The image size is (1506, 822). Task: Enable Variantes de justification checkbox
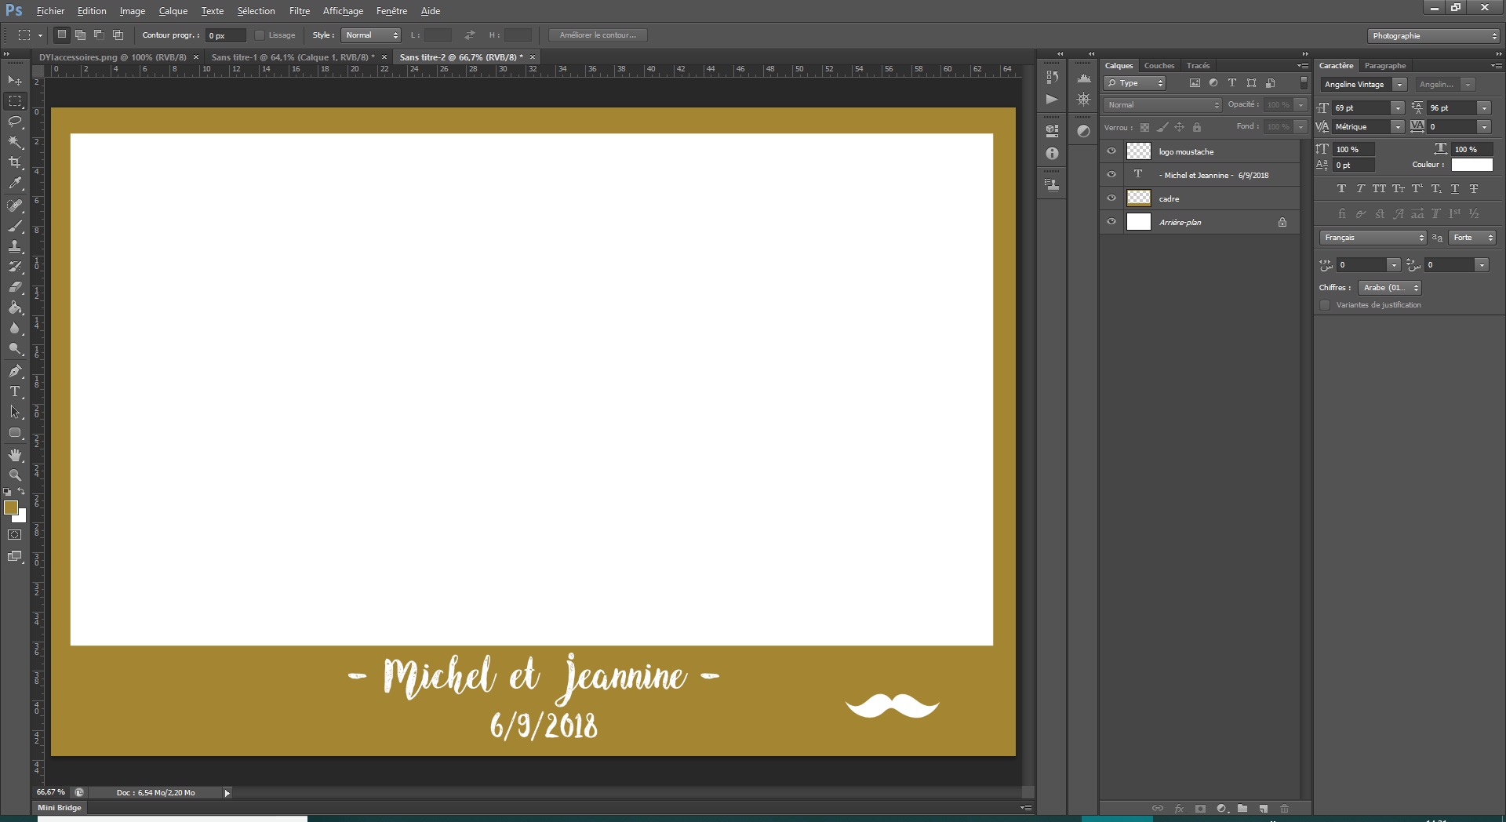point(1326,305)
